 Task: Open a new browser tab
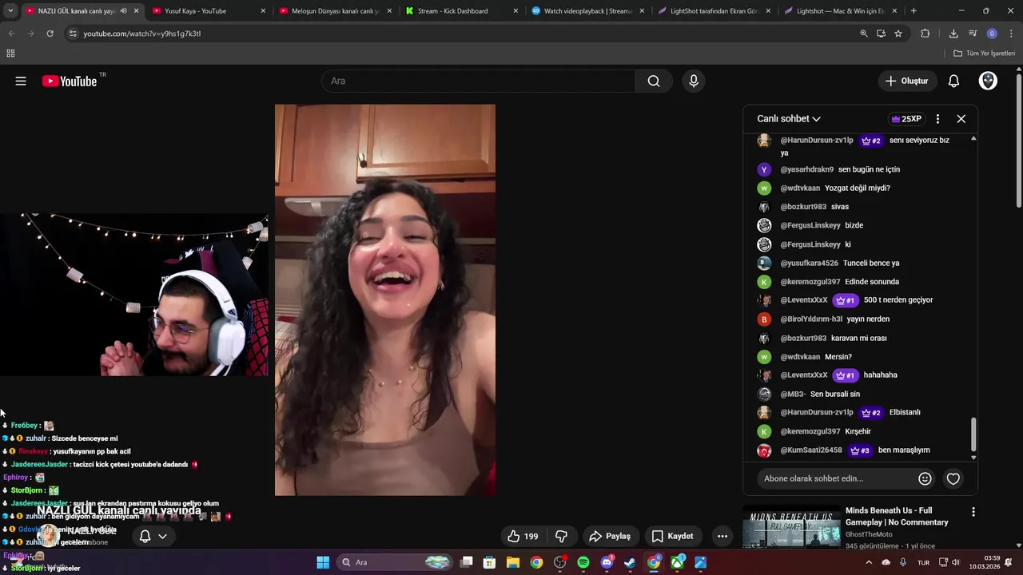coord(914,11)
